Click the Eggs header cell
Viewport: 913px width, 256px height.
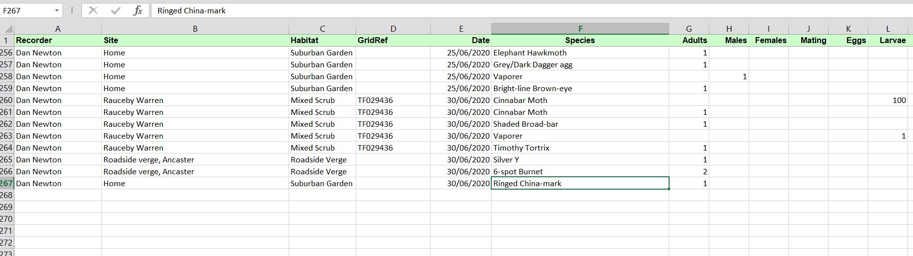848,41
